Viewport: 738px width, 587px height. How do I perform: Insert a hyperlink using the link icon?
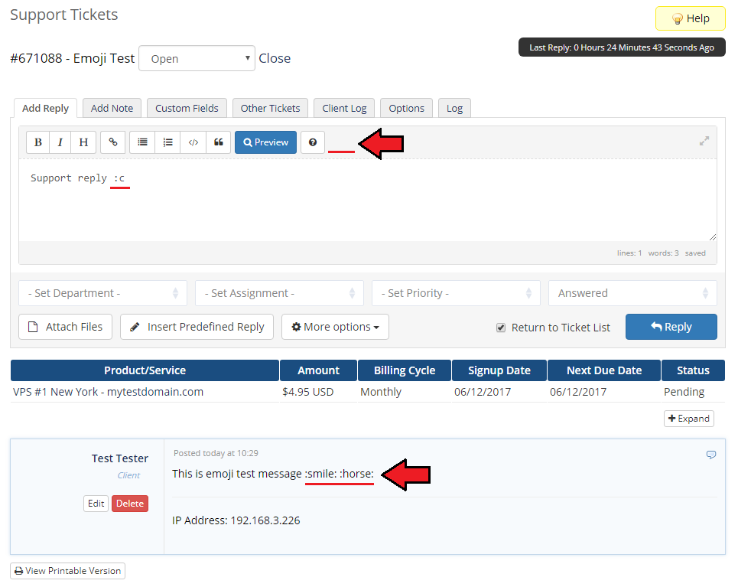coord(113,142)
